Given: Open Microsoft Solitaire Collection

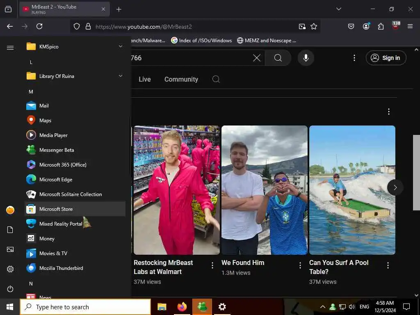Looking at the screenshot, I should (75, 194).
